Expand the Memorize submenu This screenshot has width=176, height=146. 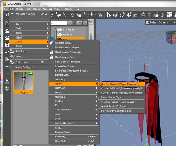74,97
